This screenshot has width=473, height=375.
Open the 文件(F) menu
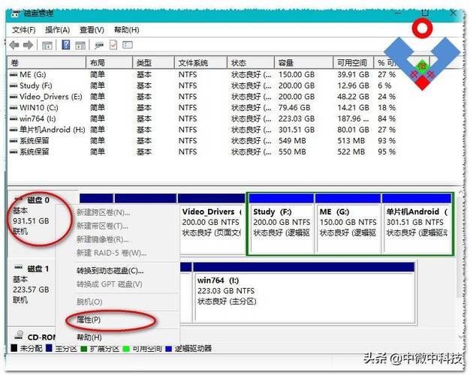coord(24,30)
